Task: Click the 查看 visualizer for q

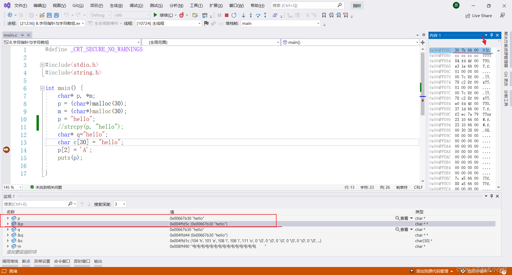Action: [x=402, y=230]
